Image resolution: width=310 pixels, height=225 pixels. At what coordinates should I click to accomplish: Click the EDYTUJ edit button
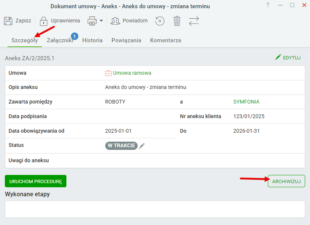[x=288, y=58]
